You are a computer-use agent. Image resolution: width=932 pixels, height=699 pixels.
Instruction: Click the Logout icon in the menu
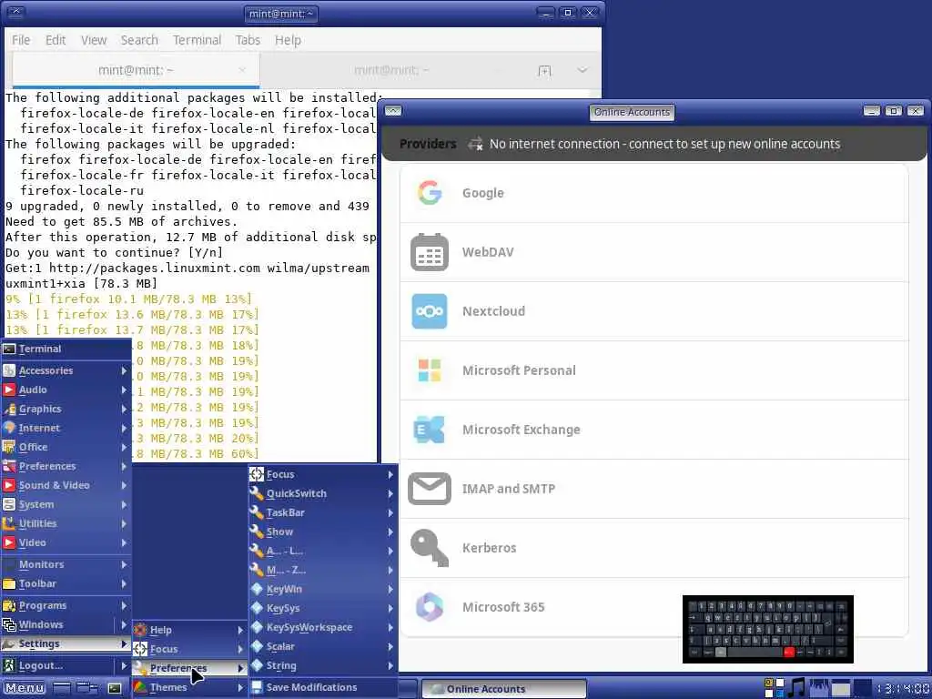click(x=9, y=665)
